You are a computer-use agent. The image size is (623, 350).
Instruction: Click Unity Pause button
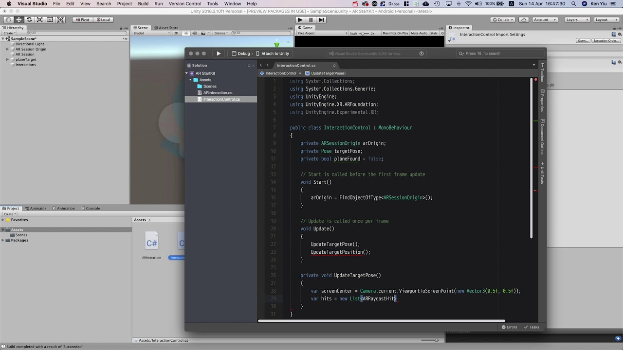pos(311,19)
